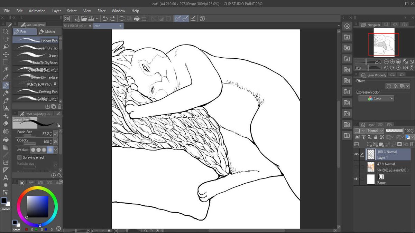Delete the selected layer with trash icon
Image resolution: width=415 pixels, height=233 pixels.
point(412,144)
